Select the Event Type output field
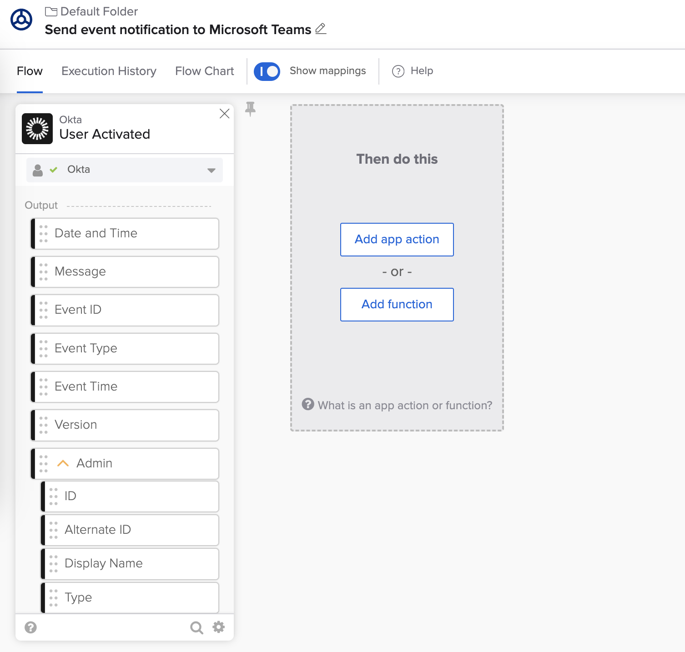 pyautogui.click(x=125, y=349)
